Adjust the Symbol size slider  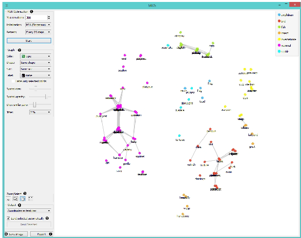(x=36, y=89)
